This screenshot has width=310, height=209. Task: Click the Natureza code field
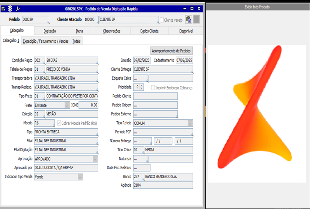(x=140, y=159)
